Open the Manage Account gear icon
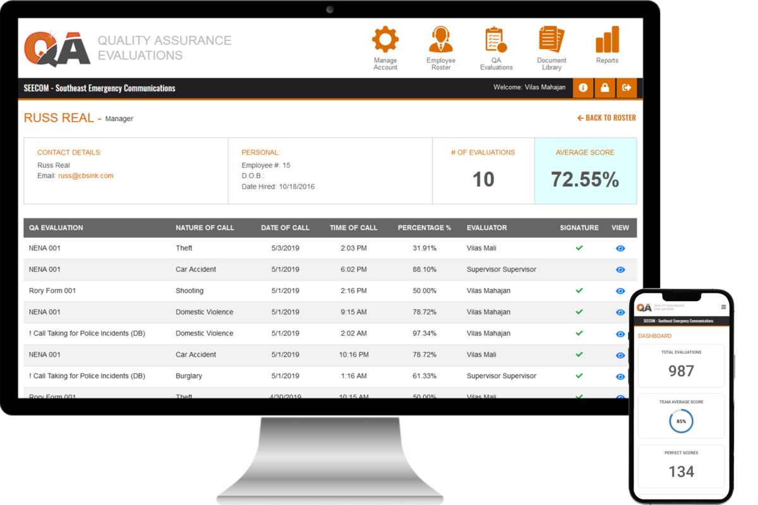Viewport: 758px width, 505px height. [x=385, y=39]
